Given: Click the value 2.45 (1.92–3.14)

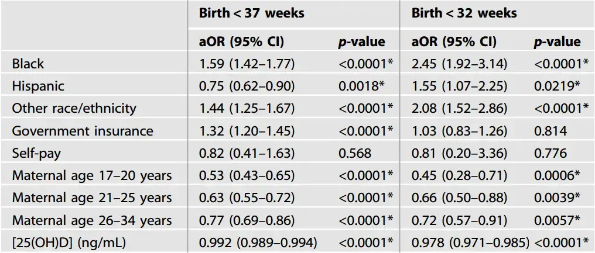Looking at the screenshot, I should click(x=460, y=64).
